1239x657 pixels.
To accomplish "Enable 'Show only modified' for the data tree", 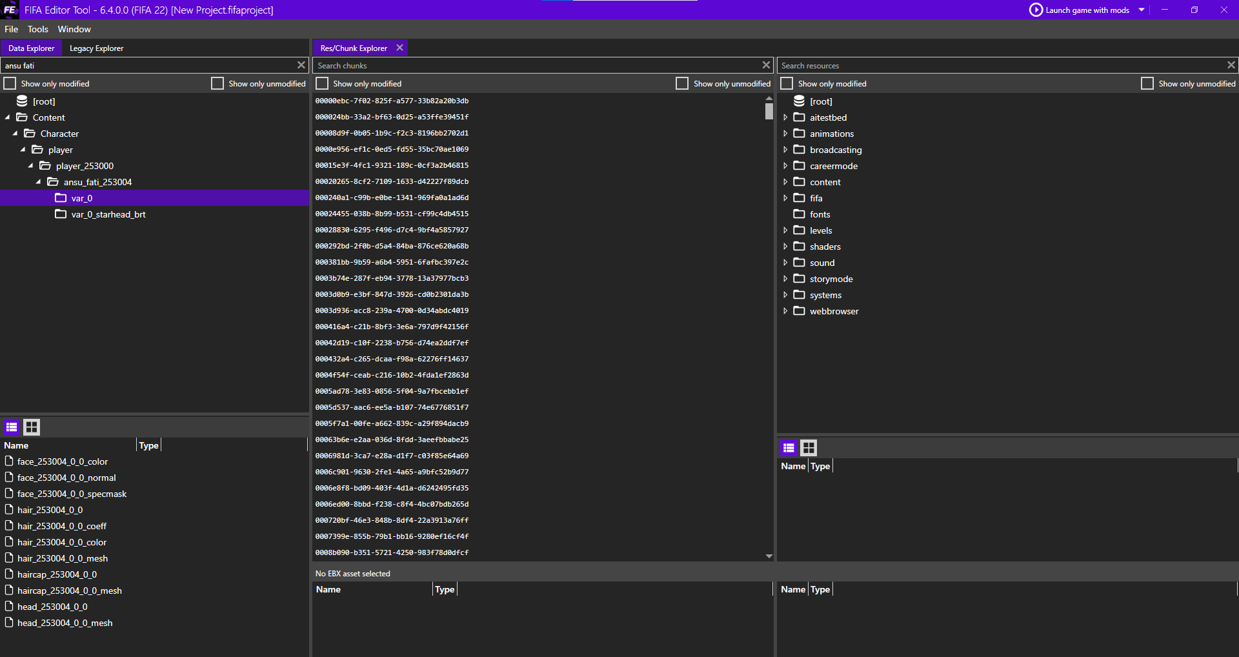I will tap(10, 83).
